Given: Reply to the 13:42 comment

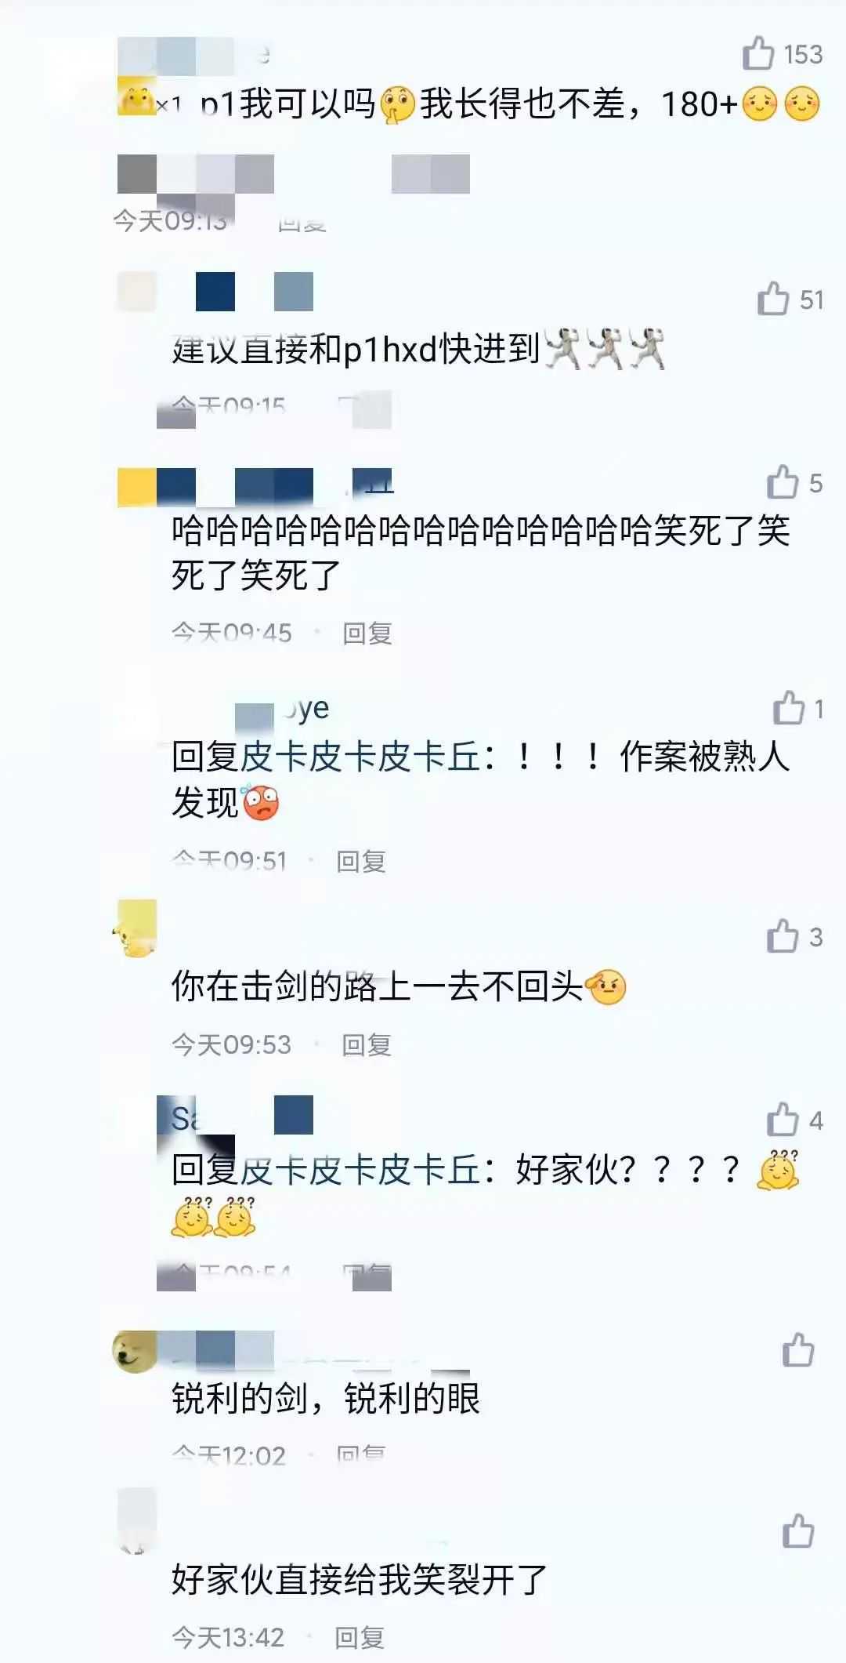Looking at the screenshot, I should pyautogui.click(x=360, y=1637).
